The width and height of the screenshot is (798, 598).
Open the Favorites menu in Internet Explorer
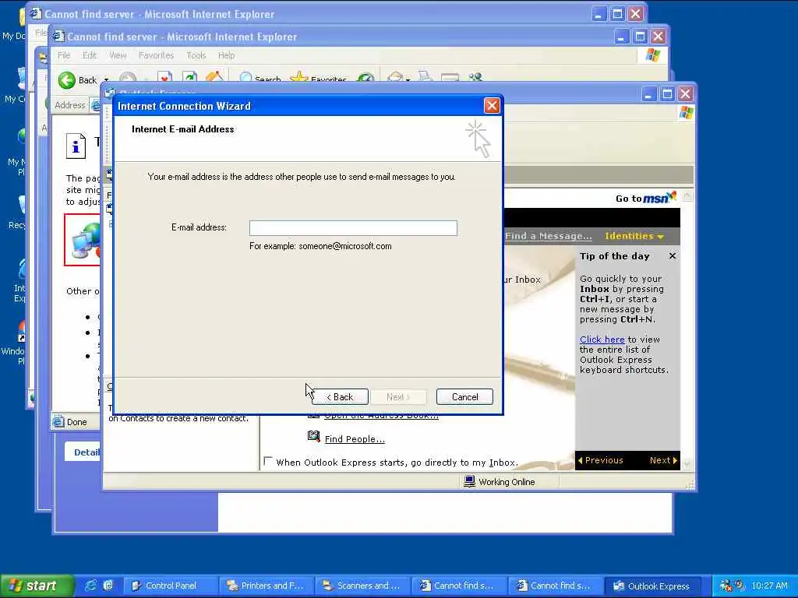(x=156, y=55)
